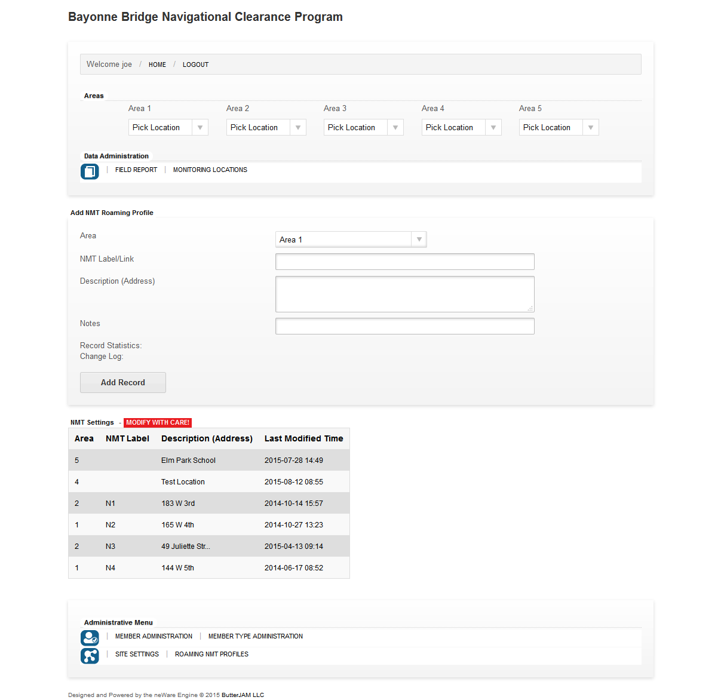Click the ButterJAM LLC footer link
The image size is (721, 700).
(243, 695)
